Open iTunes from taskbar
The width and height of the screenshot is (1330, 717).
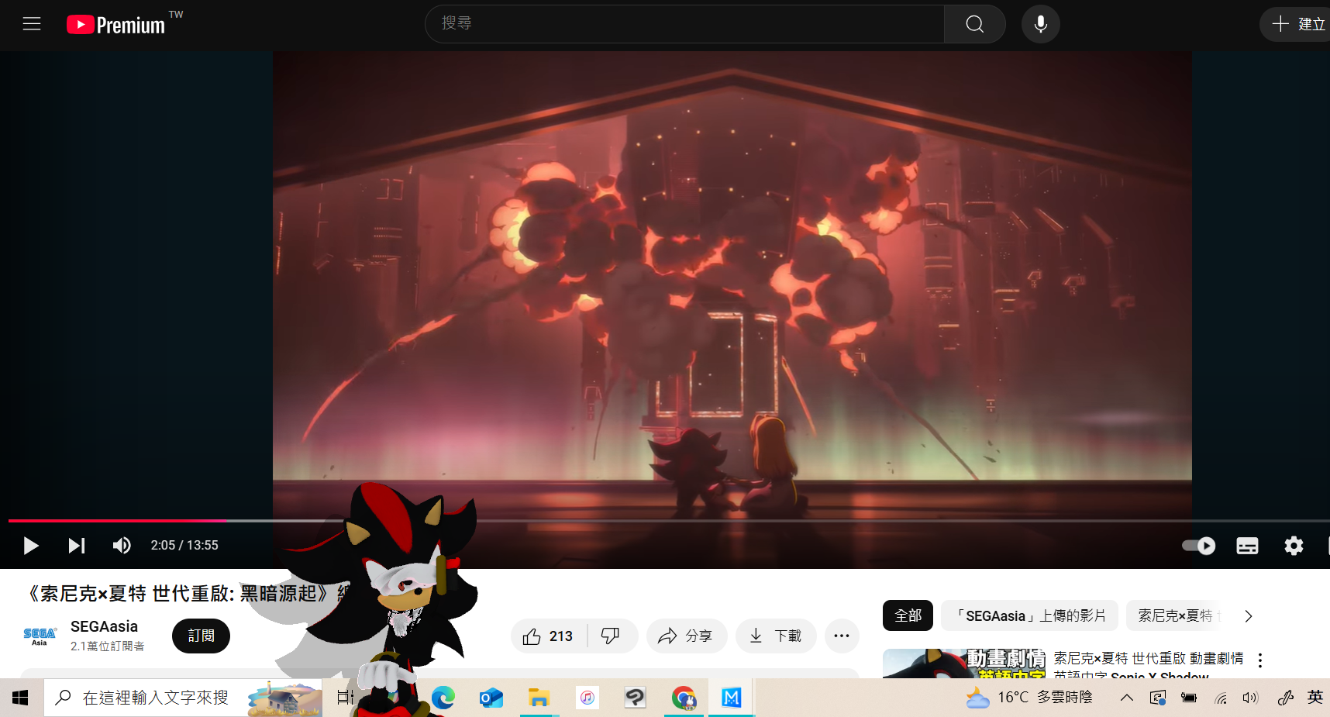click(587, 698)
